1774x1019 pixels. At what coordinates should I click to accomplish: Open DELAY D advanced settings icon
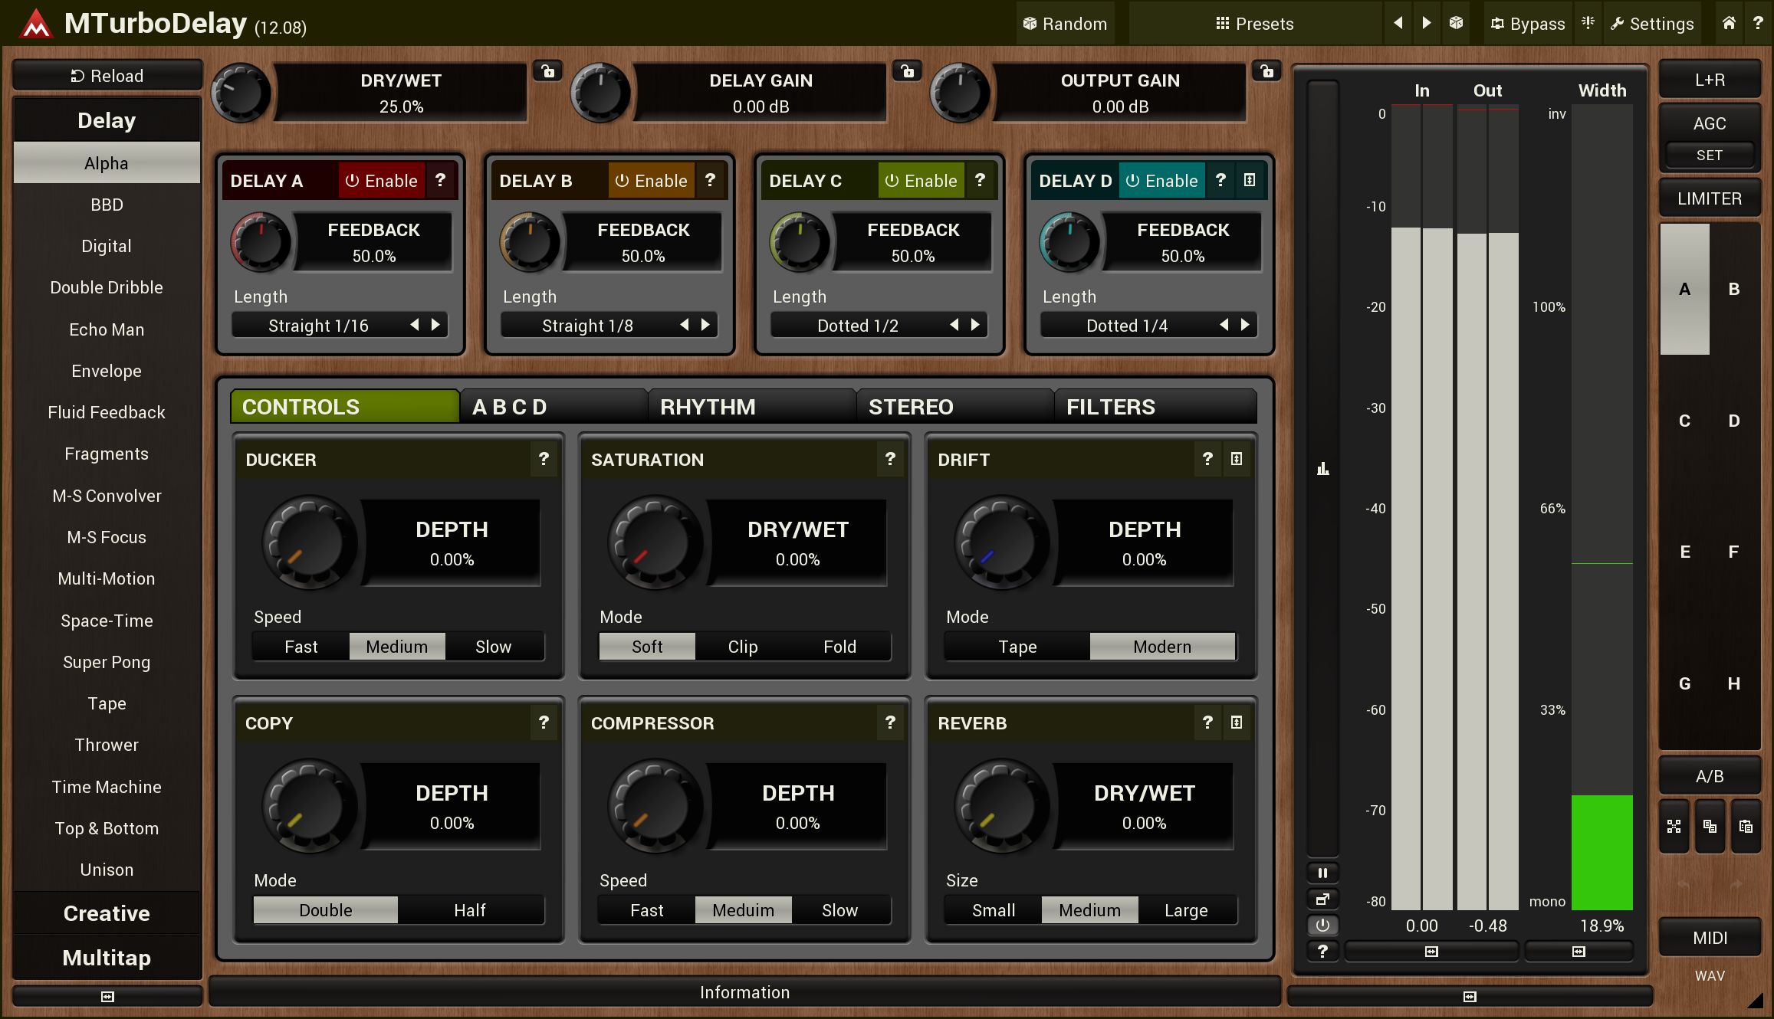pyautogui.click(x=1250, y=180)
